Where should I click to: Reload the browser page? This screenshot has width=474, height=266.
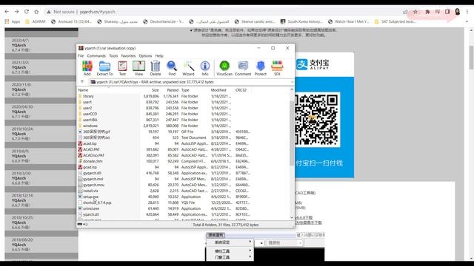[x=27, y=12]
